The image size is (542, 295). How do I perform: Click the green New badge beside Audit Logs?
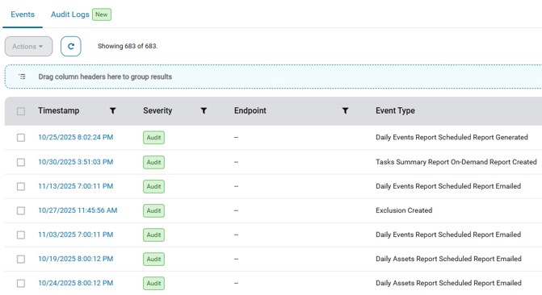click(x=102, y=15)
